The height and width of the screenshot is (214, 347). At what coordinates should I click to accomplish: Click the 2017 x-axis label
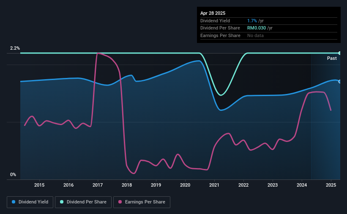pos(98,185)
